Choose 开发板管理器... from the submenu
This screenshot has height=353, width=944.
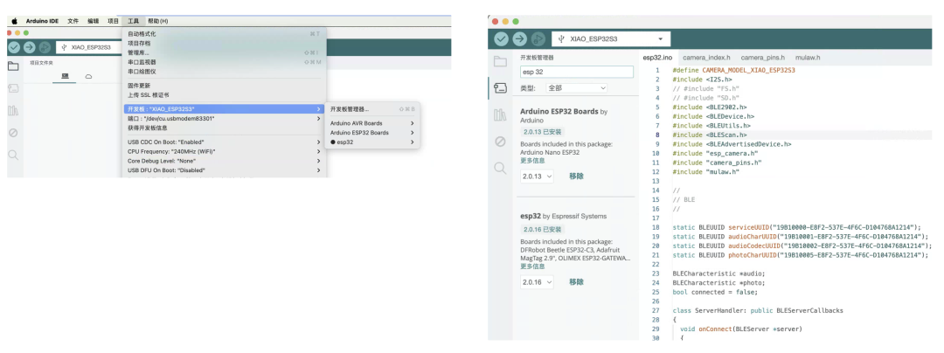point(372,109)
